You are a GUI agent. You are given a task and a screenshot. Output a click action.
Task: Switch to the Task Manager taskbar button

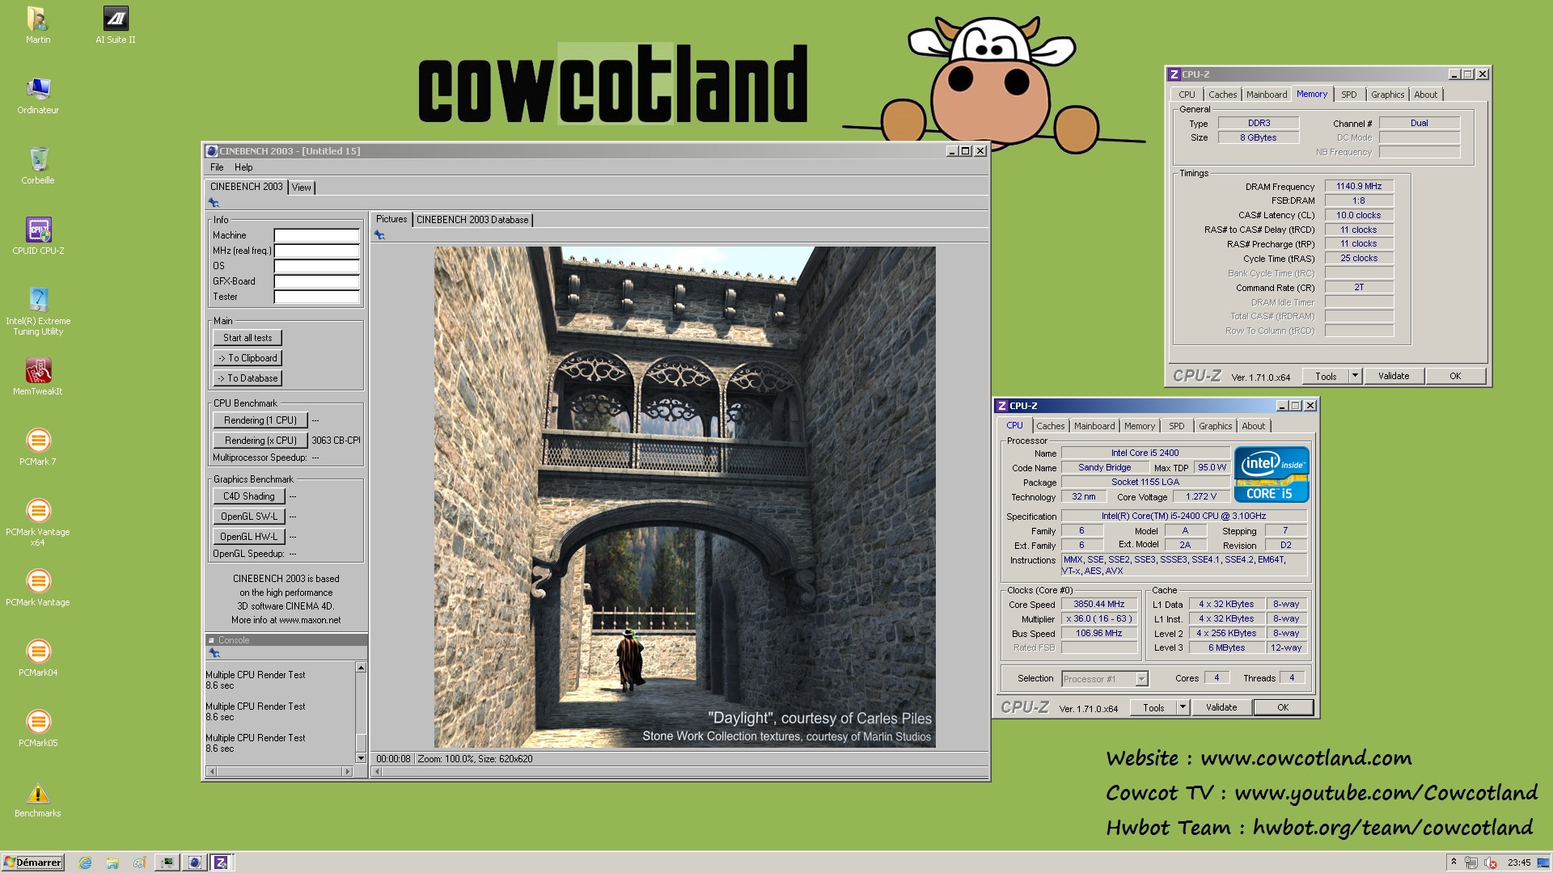167,862
